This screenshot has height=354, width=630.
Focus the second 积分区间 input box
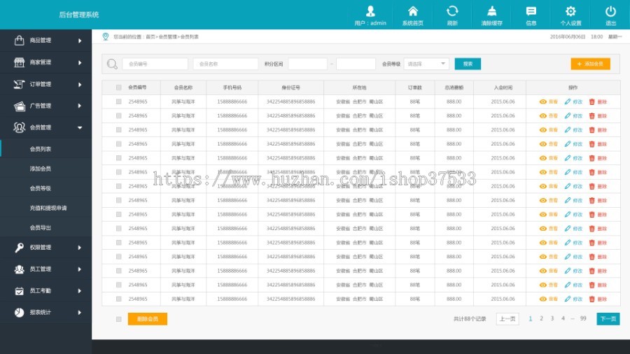[x=356, y=64]
